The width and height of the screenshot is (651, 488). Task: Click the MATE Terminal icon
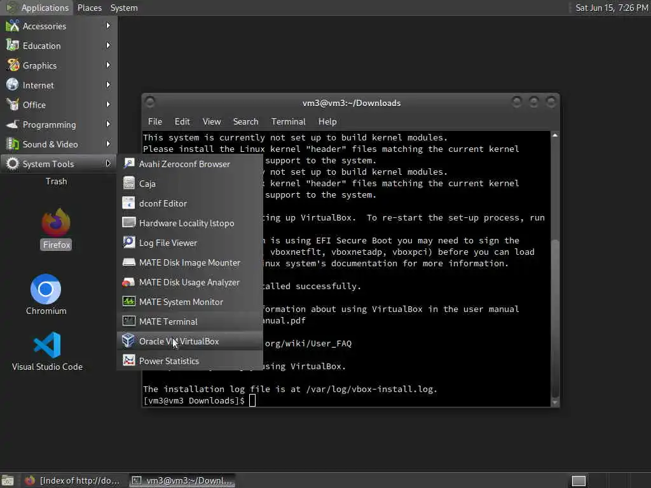coord(128,321)
